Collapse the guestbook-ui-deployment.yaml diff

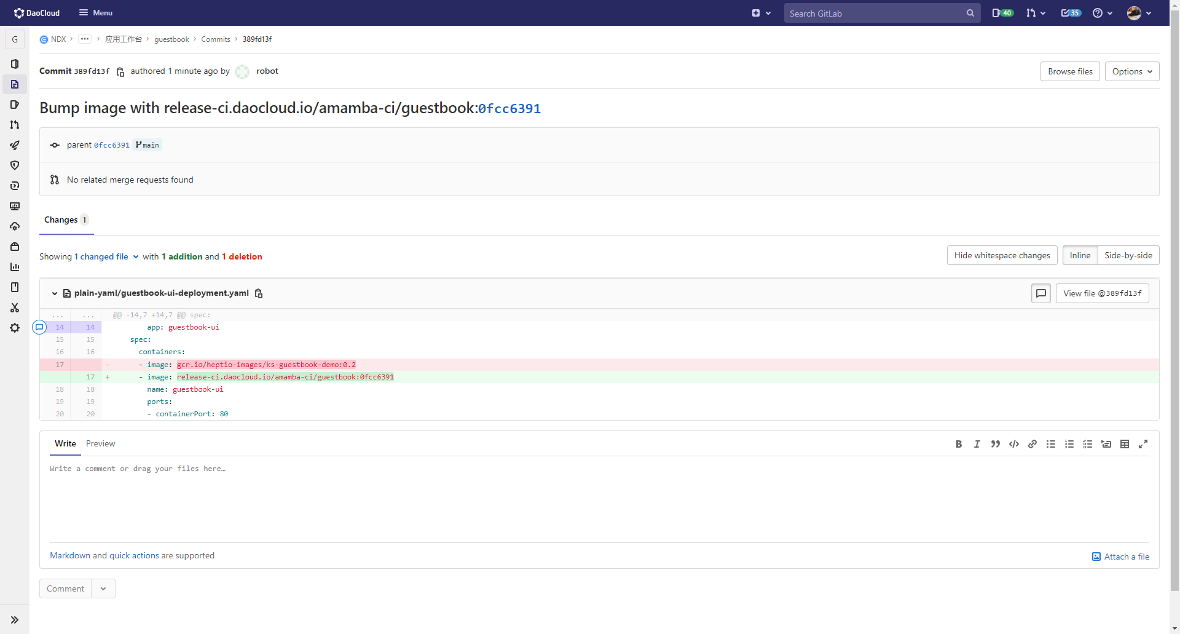click(55, 293)
